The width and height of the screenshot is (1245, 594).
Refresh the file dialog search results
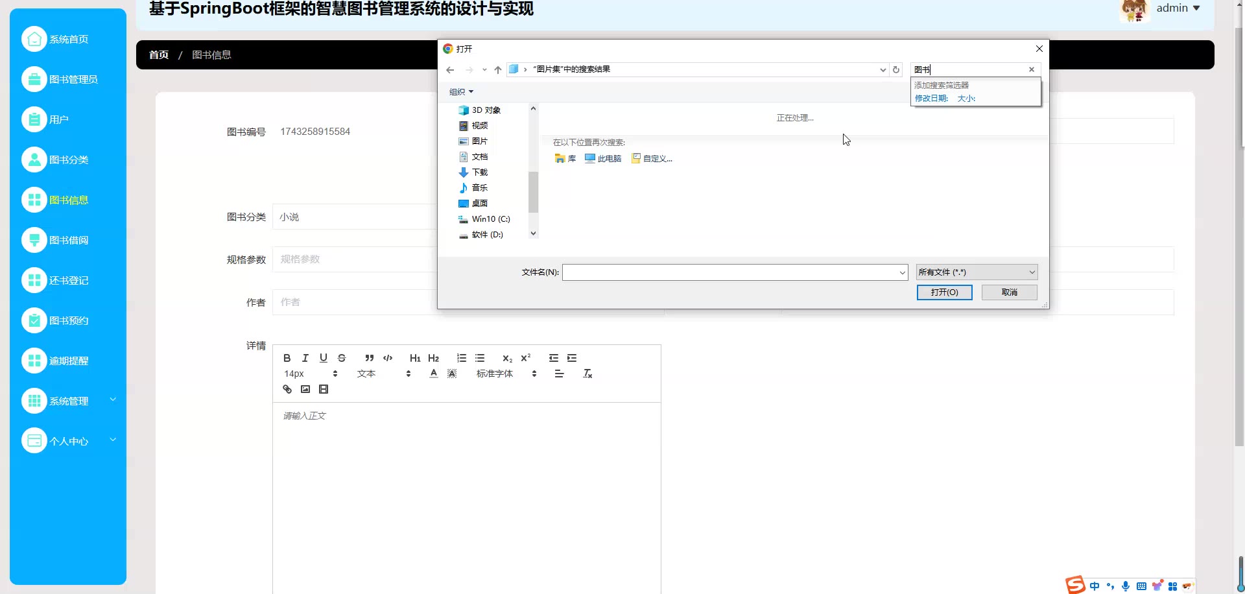pyautogui.click(x=896, y=69)
